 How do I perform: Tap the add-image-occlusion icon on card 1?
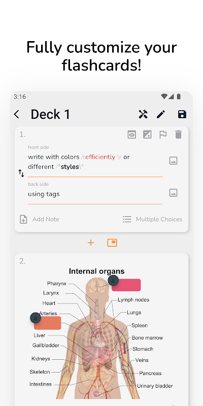(147, 134)
